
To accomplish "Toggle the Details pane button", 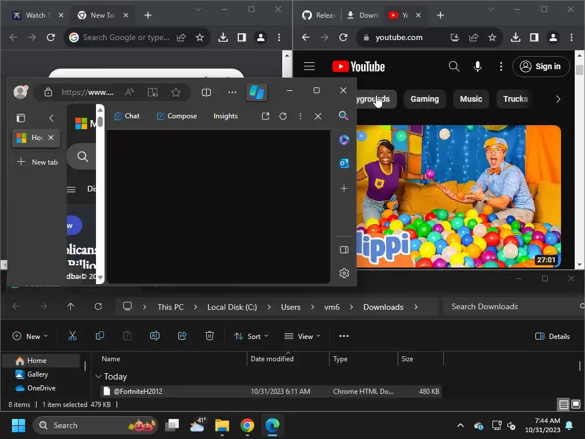I will tap(552, 336).
